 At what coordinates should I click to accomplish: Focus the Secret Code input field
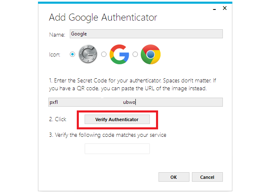point(135,102)
